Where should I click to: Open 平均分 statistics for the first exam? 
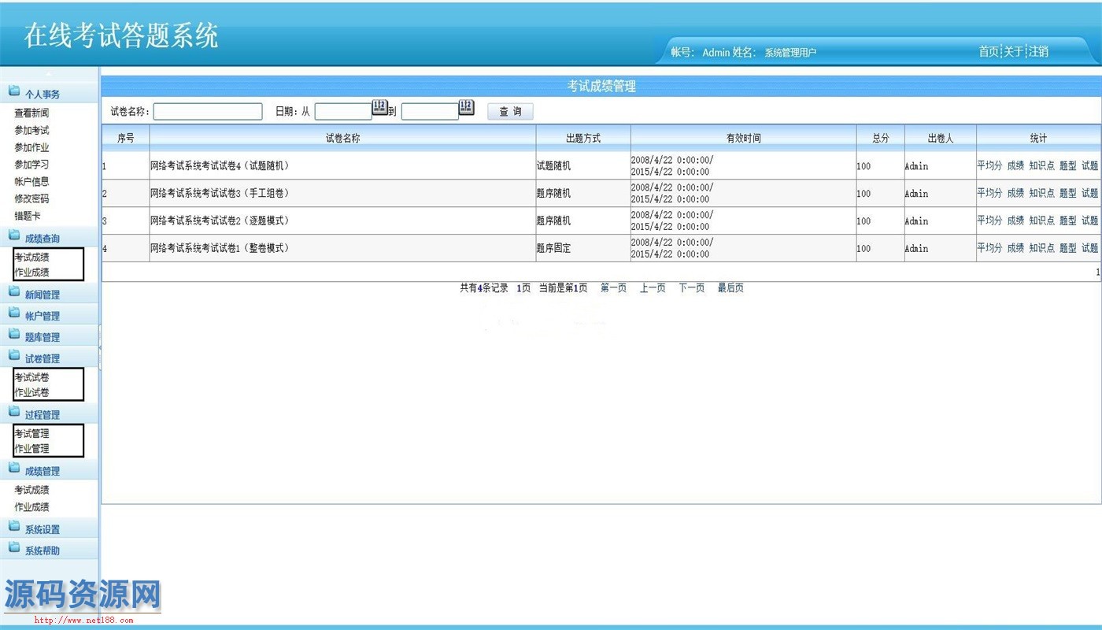989,165
